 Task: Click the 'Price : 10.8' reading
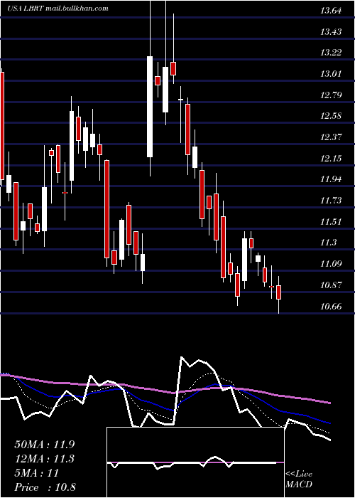click(x=45, y=487)
